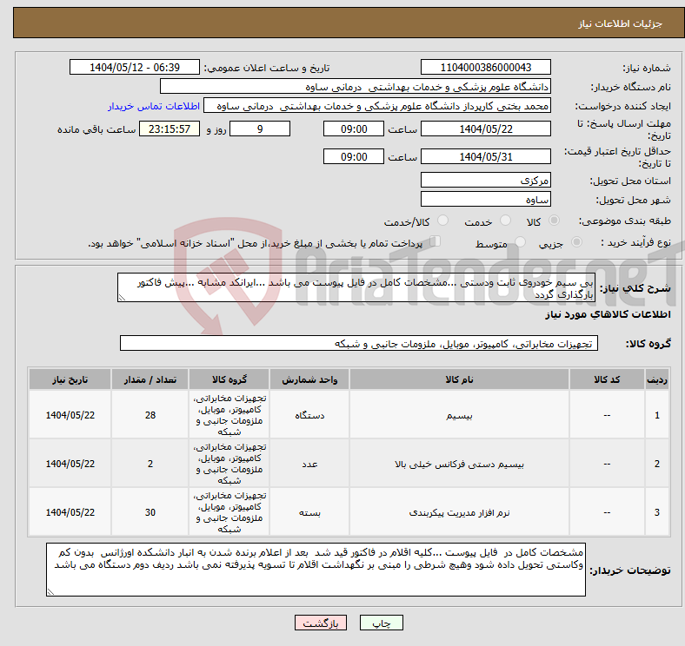Screen dimensions: 685x646
Task: Click the نرم افزار مدیریت پیکربندی cell
Action: click(459, 512)
